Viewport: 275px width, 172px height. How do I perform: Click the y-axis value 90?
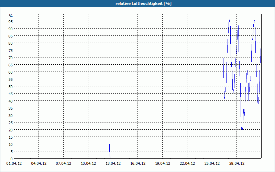(x=11, y=29)
